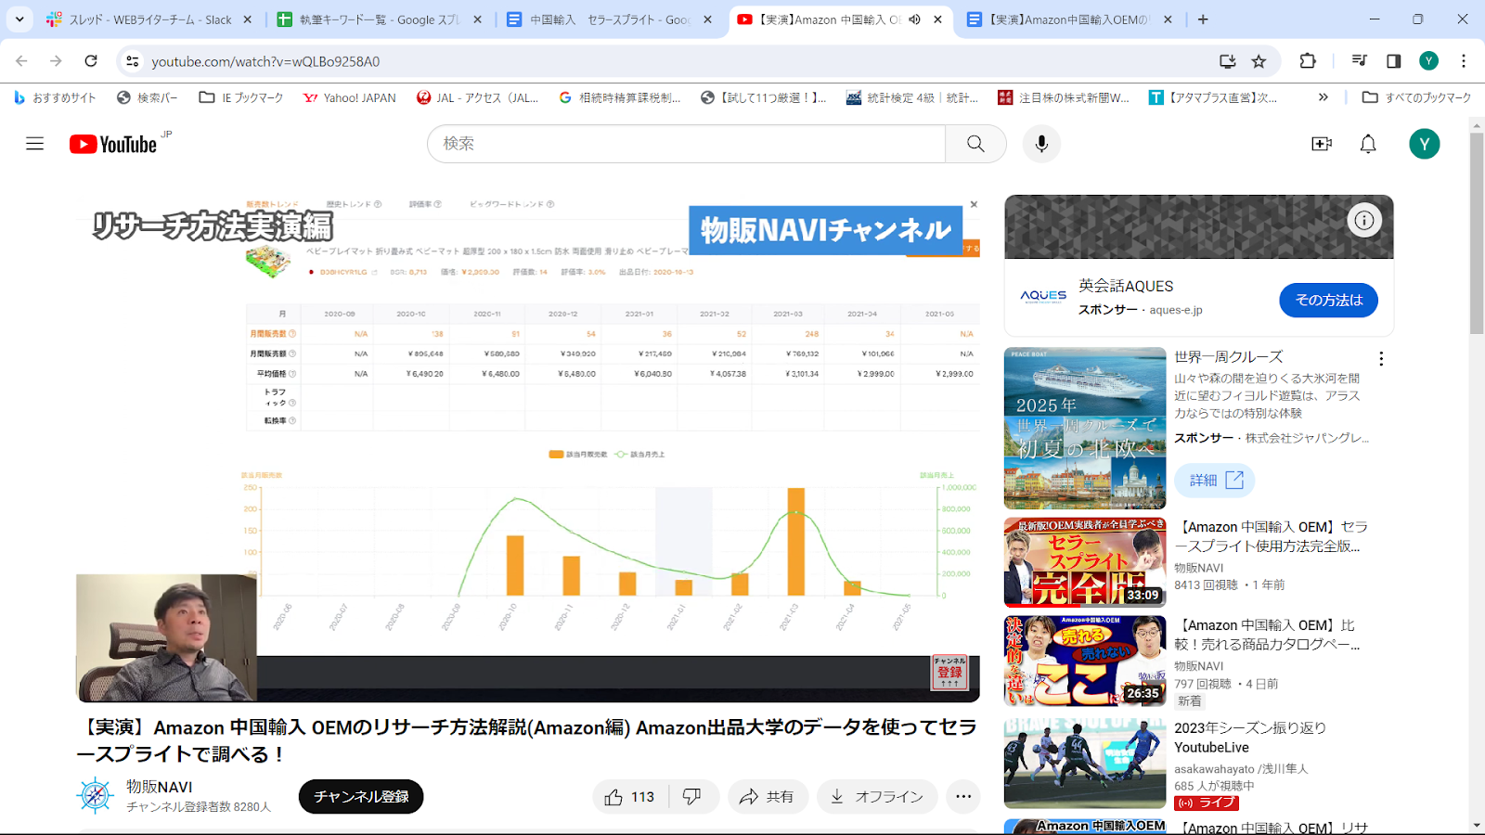Go back in browser history
This screenshot has width=1485, height=835.
(21, 61)
